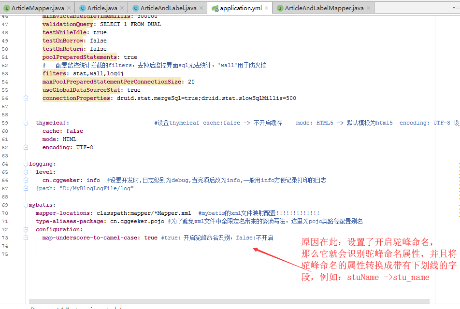Place the cursor on testWhileIdle
The height and width of the screenshot is (309, 460).
65,32
